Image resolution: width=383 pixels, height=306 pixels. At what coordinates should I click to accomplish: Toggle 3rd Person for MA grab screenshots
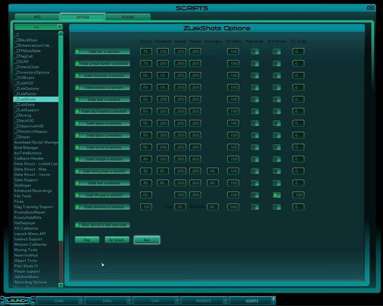[277, 195]
